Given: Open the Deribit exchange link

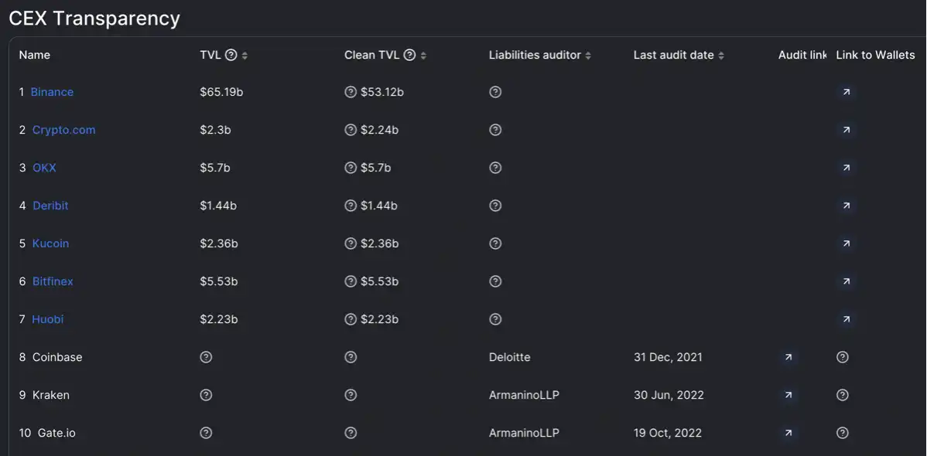Looking at the screenshot, I should point(50,206).
